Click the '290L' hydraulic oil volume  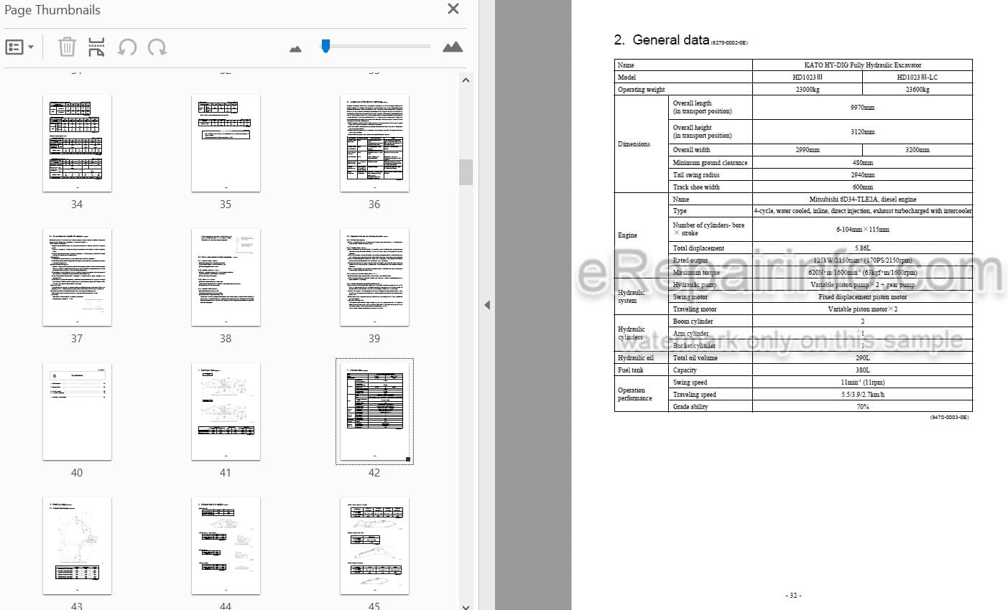[x=862, y=358]
